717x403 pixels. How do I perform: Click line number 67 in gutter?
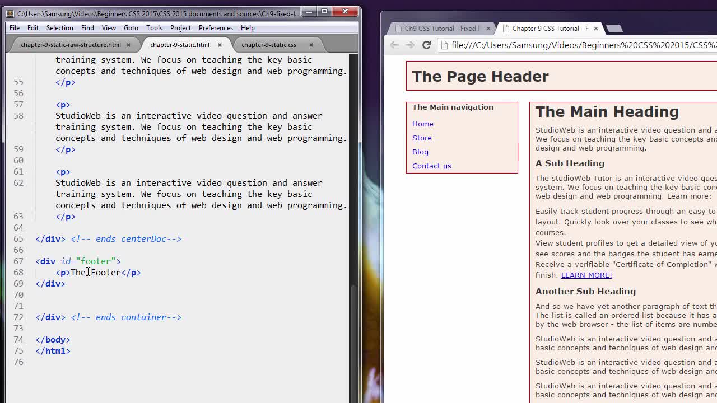[18, 261]
